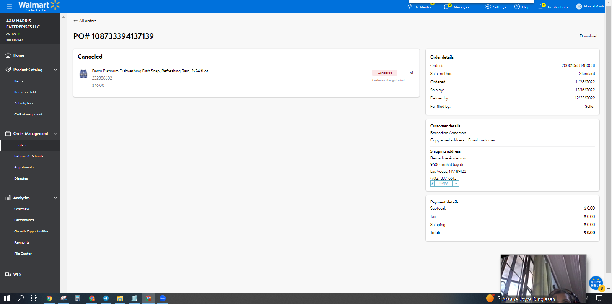Open Help question mark icon
The width and height of the screenshot is (612, 304).
click(517, 7)
